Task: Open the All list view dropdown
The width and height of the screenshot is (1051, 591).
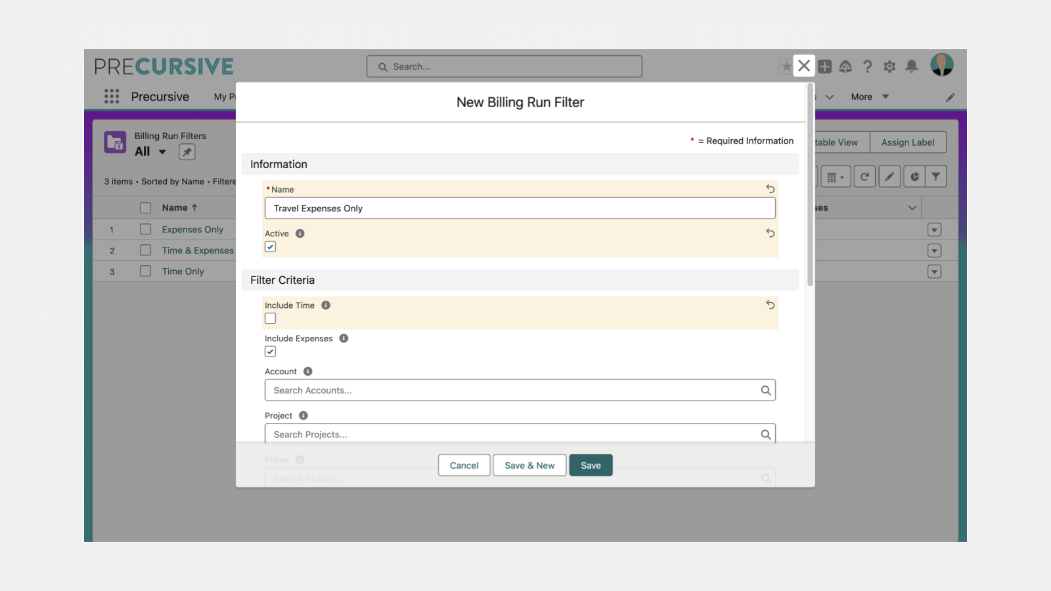Action: tap(162, 152)
